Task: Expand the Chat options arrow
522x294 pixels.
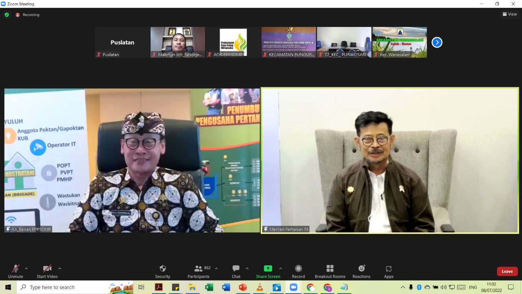Action: 247,268
